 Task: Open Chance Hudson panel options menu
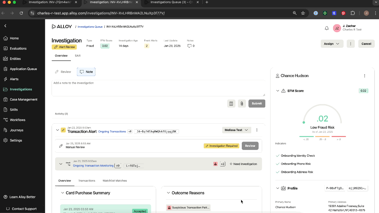365,76
